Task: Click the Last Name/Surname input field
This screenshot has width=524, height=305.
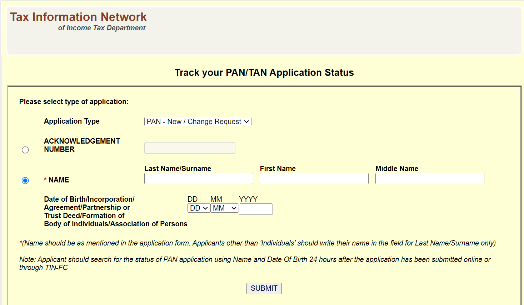Action: 198,178
